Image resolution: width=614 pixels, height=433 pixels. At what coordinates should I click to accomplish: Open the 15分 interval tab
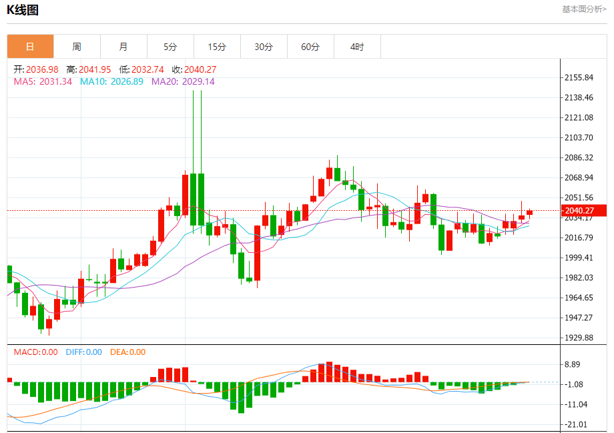point(217,47)
